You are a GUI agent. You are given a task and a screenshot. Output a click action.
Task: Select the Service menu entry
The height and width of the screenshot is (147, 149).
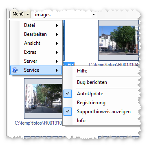36,70
